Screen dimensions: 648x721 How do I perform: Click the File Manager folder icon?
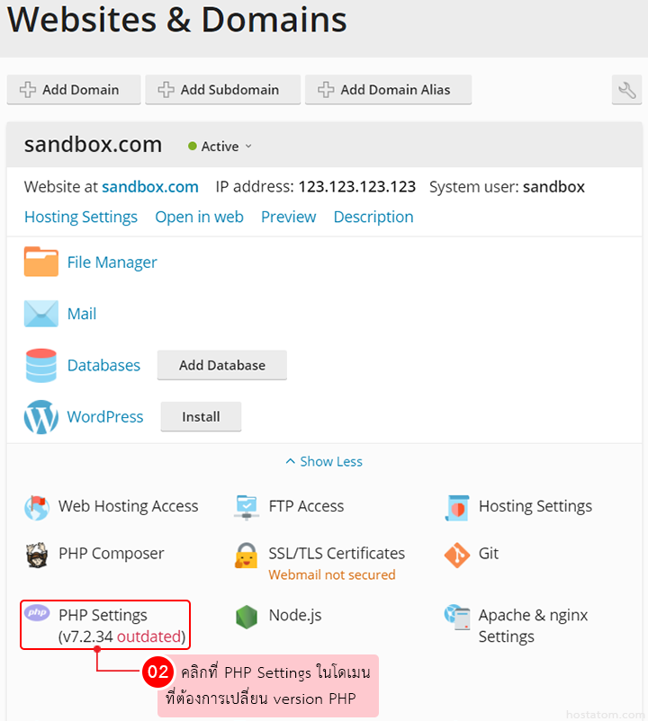point(41,263)
